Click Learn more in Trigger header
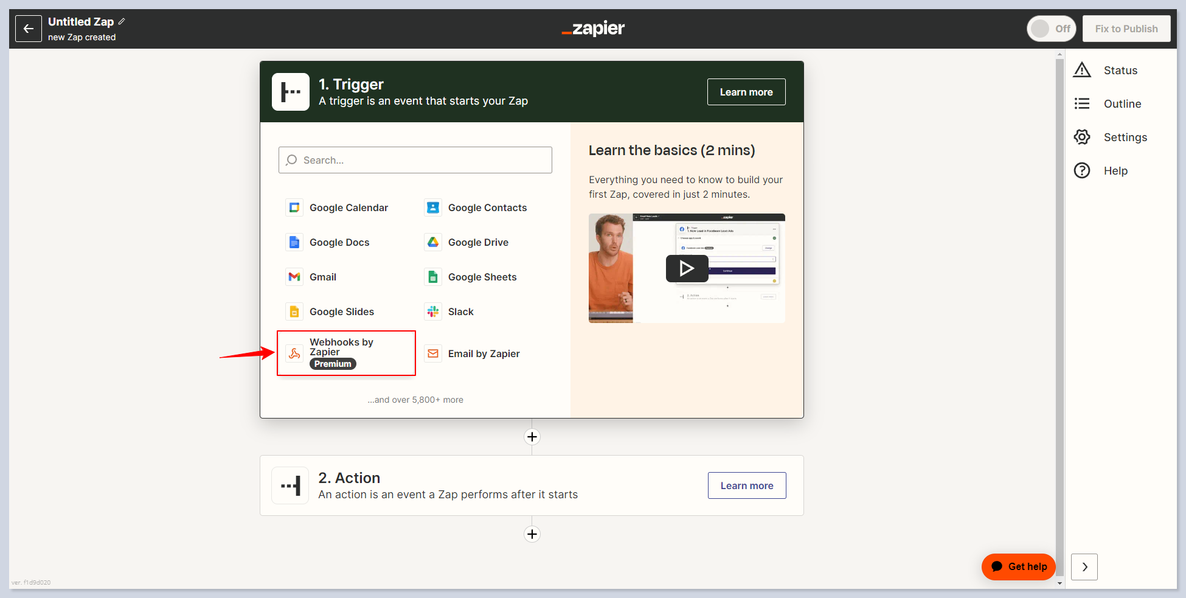This screenshot has width=1186, height=598. click(746, 92)
